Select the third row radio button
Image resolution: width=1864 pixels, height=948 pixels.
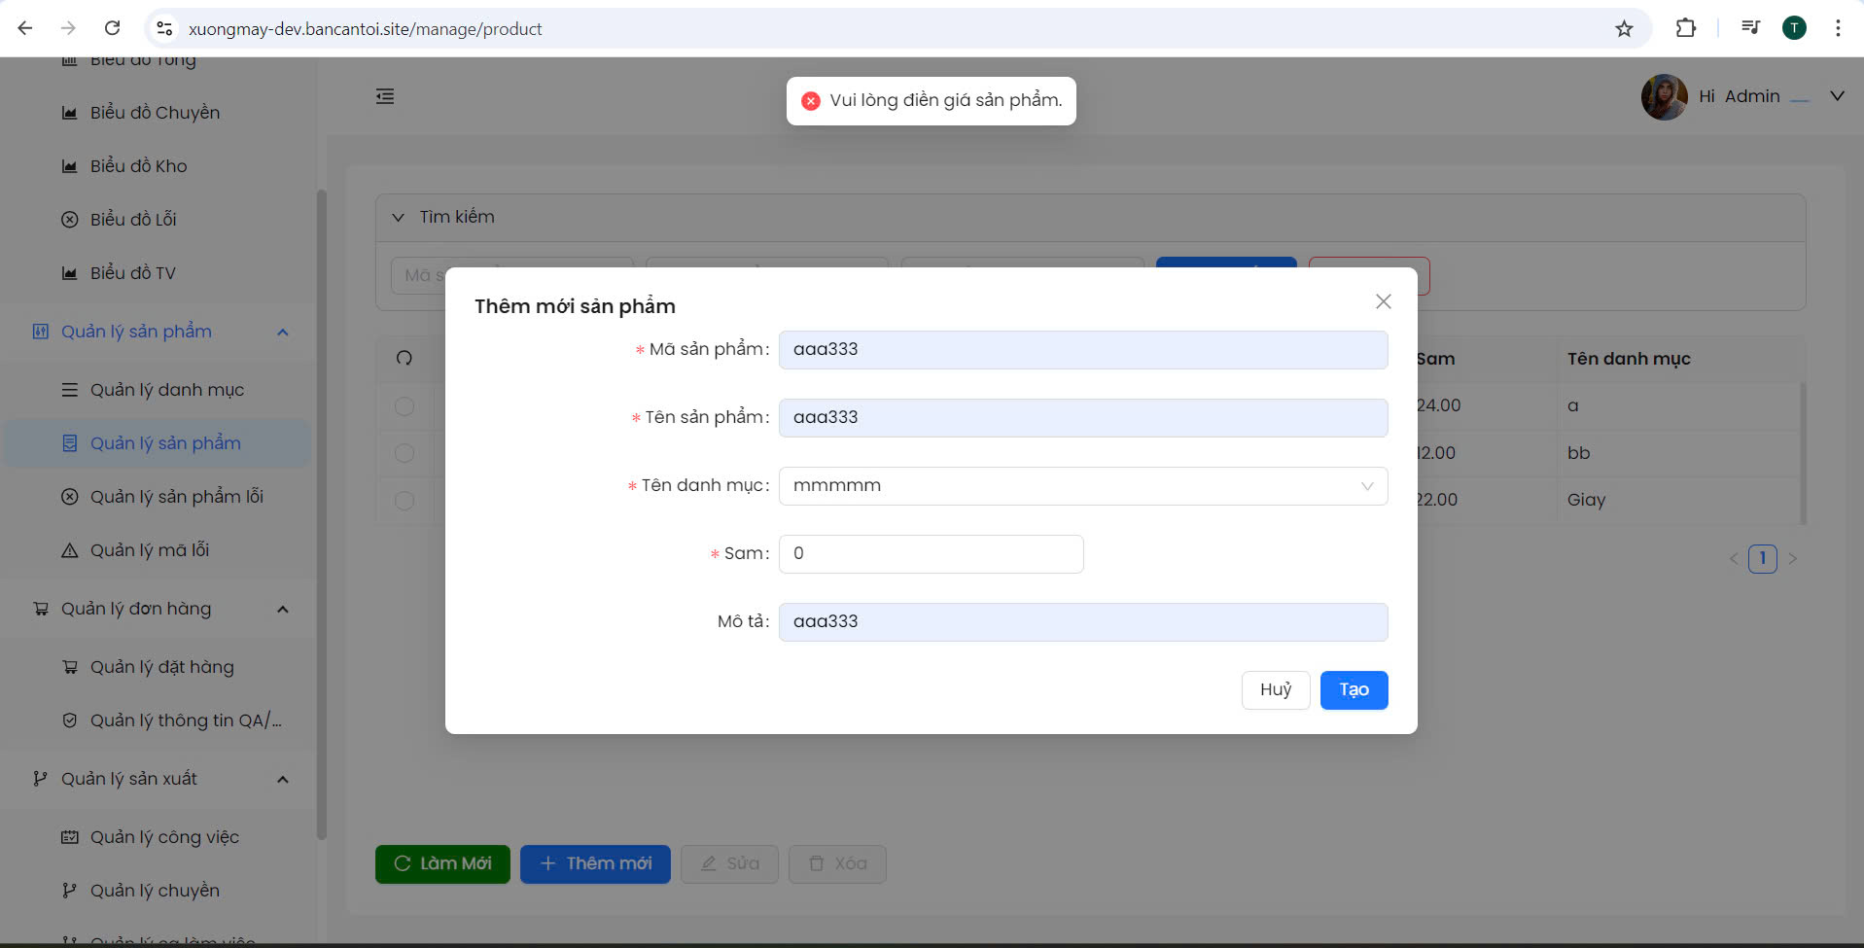click(x=404, y=501)
